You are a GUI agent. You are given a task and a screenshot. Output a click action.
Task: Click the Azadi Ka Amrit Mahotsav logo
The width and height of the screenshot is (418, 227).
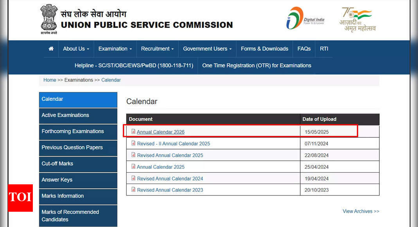(x=357, y=19)
